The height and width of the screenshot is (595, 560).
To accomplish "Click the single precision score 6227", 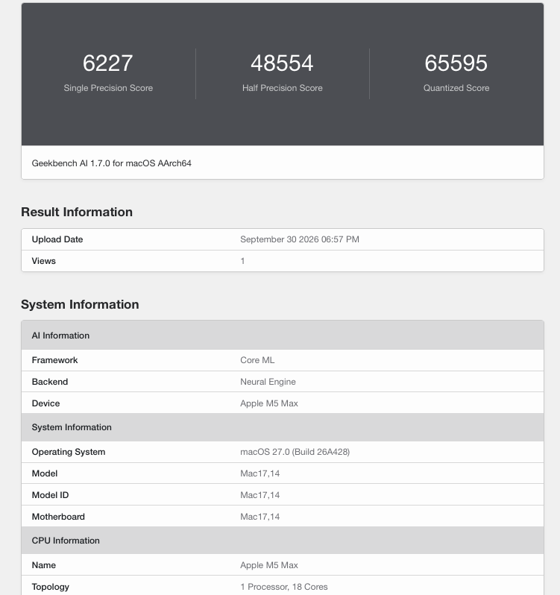I will [108, 63].
